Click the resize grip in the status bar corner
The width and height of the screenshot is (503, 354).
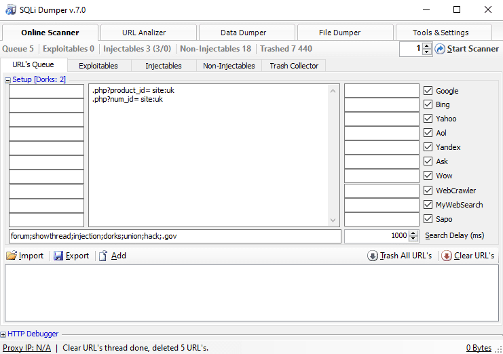tap(499, 349)
